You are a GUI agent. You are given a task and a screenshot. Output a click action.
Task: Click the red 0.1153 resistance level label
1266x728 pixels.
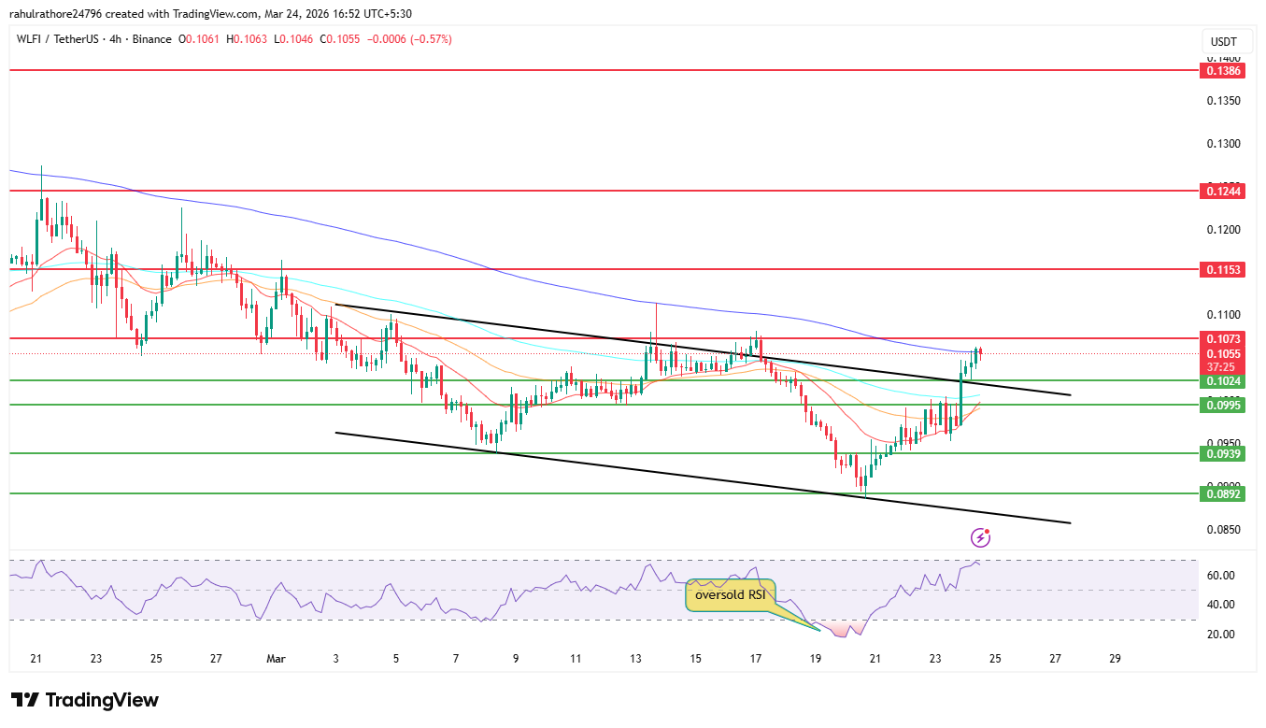(1222, 269)
